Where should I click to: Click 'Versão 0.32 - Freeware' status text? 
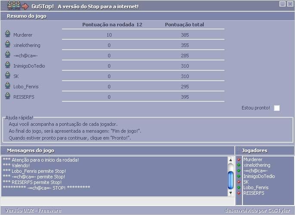(33, 211)
